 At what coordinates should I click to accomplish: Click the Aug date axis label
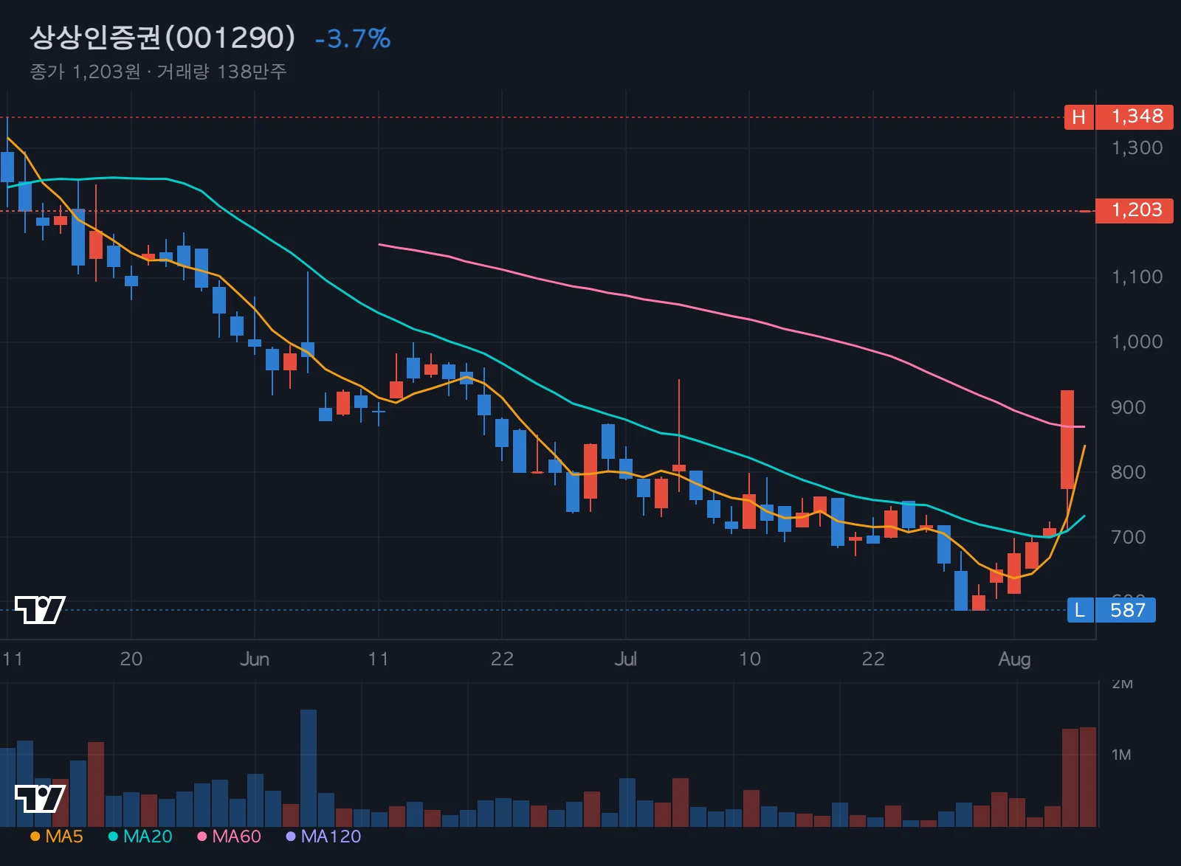tap(1014, 659)
